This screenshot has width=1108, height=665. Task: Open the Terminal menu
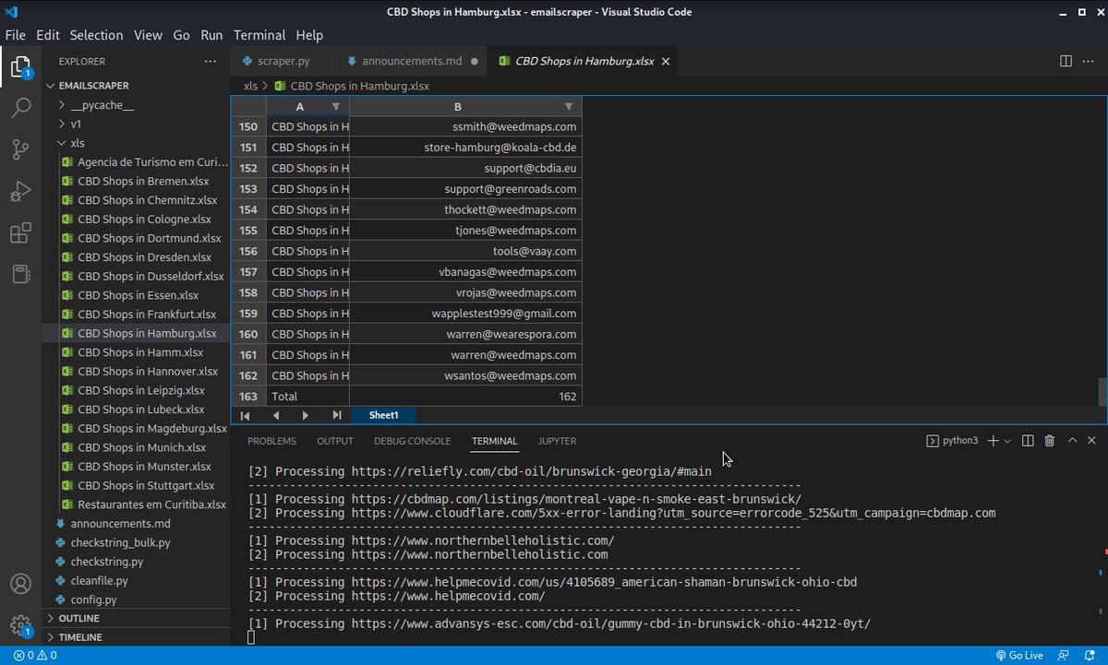pos(259,35)
